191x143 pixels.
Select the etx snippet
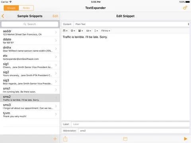30,57
